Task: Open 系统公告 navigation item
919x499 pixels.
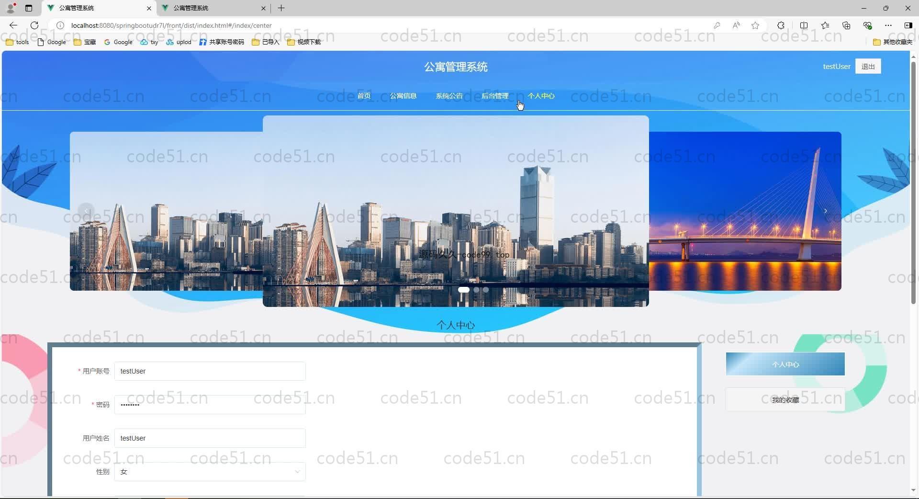Action: click(x=449, y=96)
